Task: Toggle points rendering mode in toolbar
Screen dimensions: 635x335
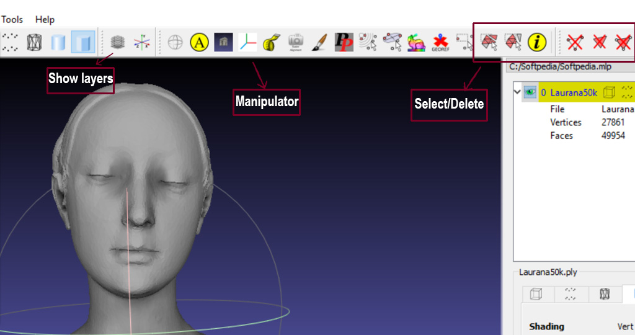Action: click(9, 42)
